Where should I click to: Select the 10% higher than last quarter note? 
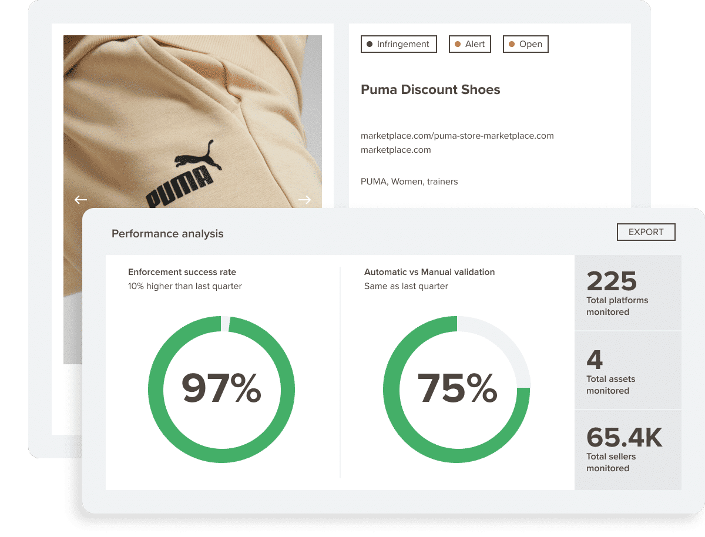coord(185,286)
